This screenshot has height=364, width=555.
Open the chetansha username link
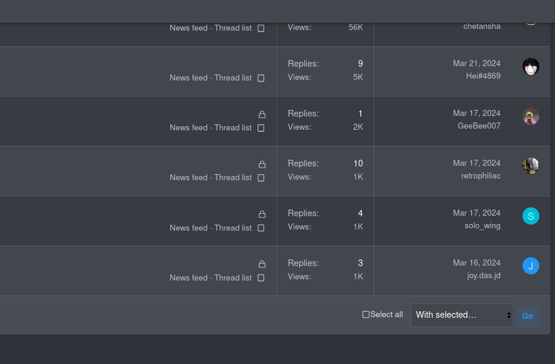(x=482, y=26)
